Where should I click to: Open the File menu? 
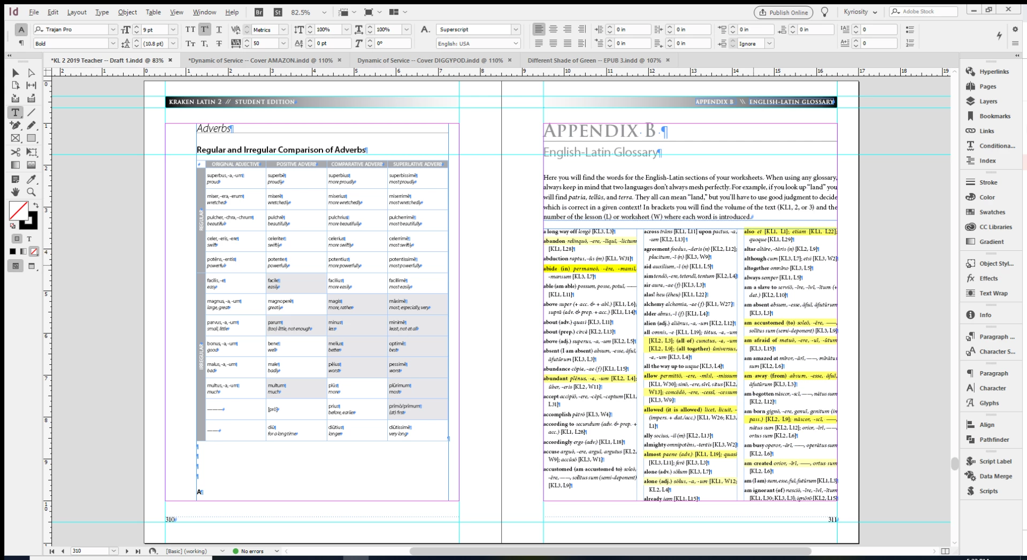(x=34, y=12)
